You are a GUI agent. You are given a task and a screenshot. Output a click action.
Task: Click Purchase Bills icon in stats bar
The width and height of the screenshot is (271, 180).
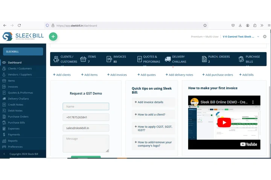tap(241, 59)
